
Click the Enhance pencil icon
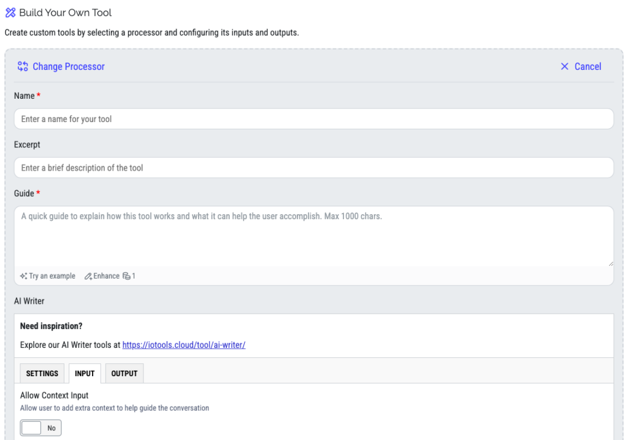[x=88, y=276]
